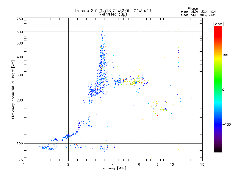Image resolution: width=238 pixels, height=179 pixels.
Task: Click y-axis tick label '600'
Action: [x=20, y=32]
